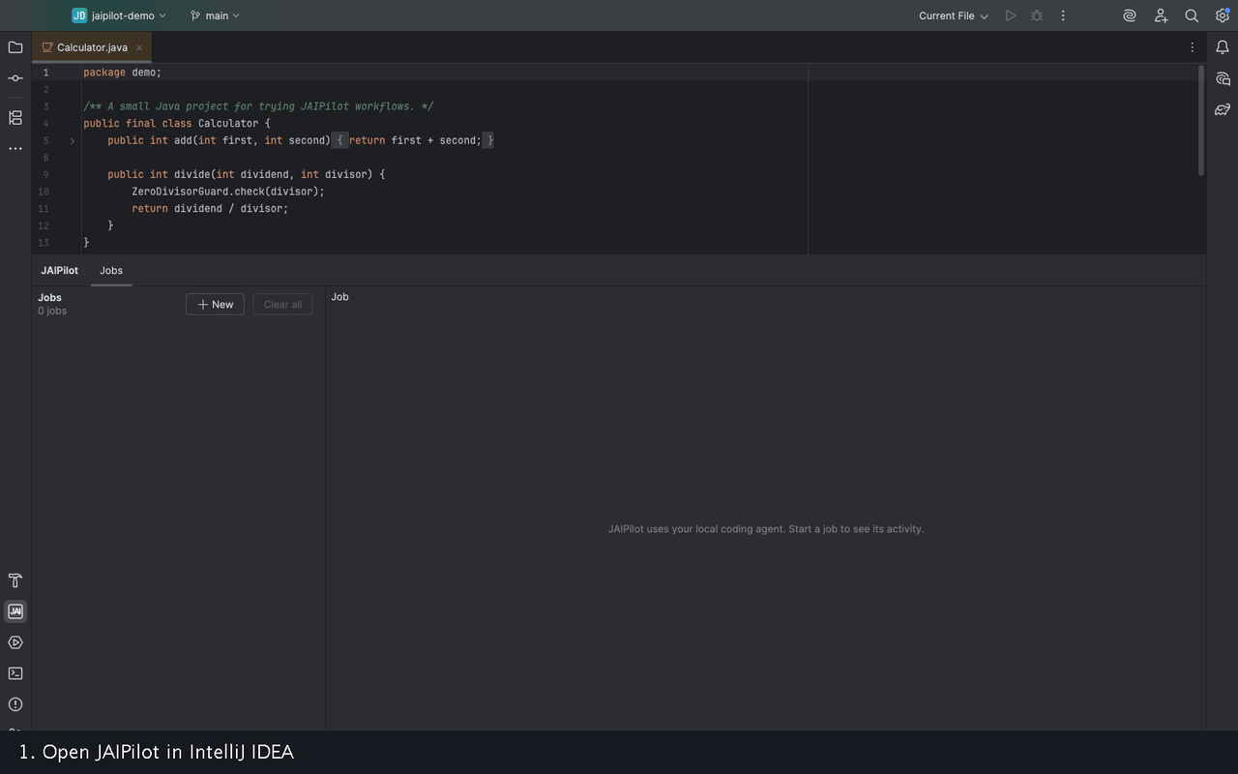Image resolution: width=1238 pixels, height=774 pixels.
Task: Open the Services run tool window icon
Action: point(15,642)
